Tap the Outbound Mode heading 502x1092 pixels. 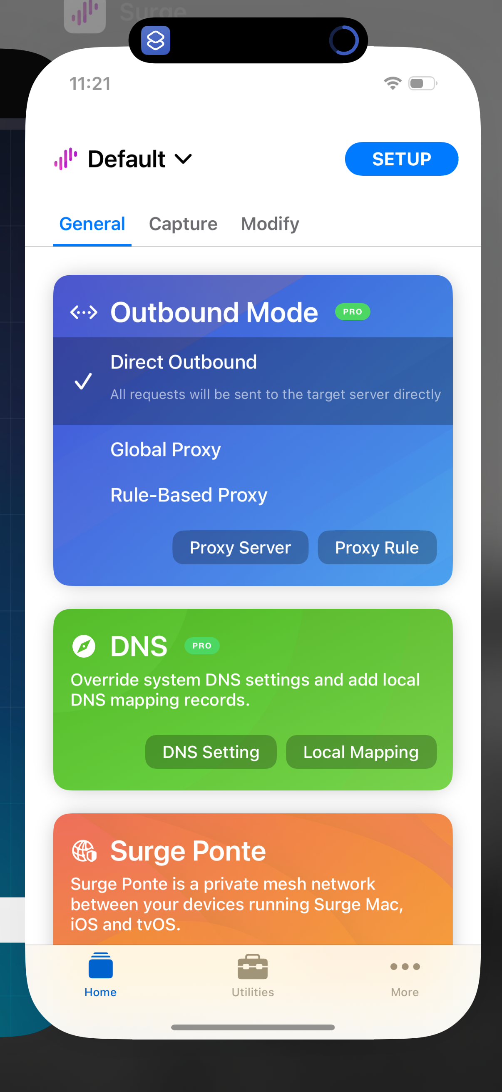[214, 312]
